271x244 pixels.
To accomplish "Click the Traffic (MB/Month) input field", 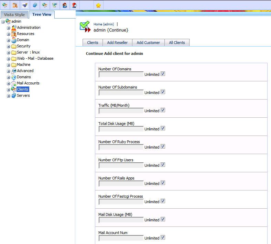I will tap(121, 111).
